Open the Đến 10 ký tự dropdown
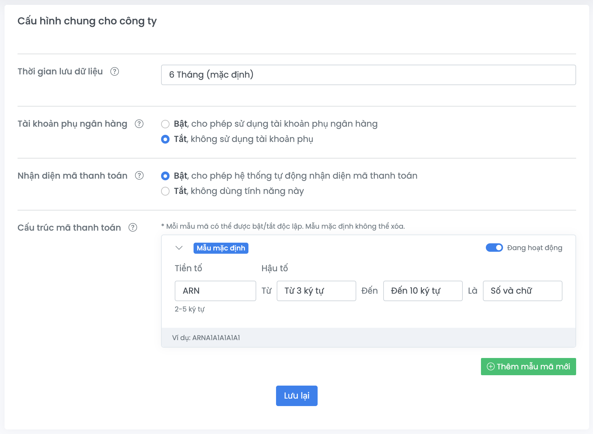The image size is (593, 434). [423, 291]
